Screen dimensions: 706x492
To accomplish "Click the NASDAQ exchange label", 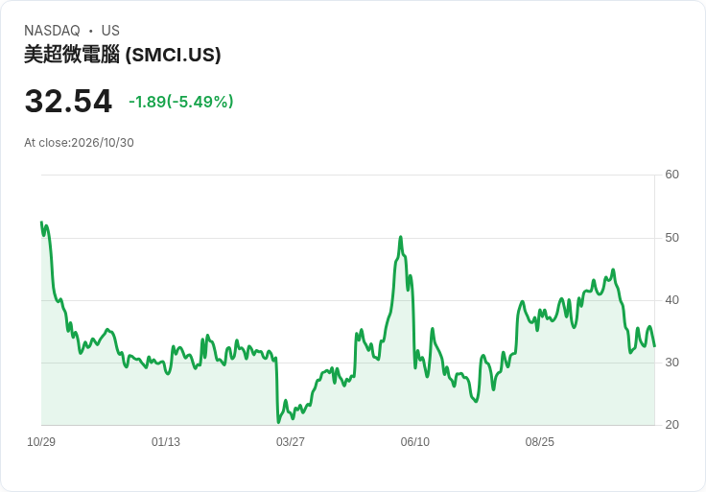I will point(52,31).
